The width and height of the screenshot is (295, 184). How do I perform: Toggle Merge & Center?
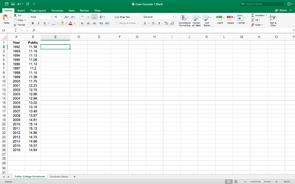click(x=126, y=23)
